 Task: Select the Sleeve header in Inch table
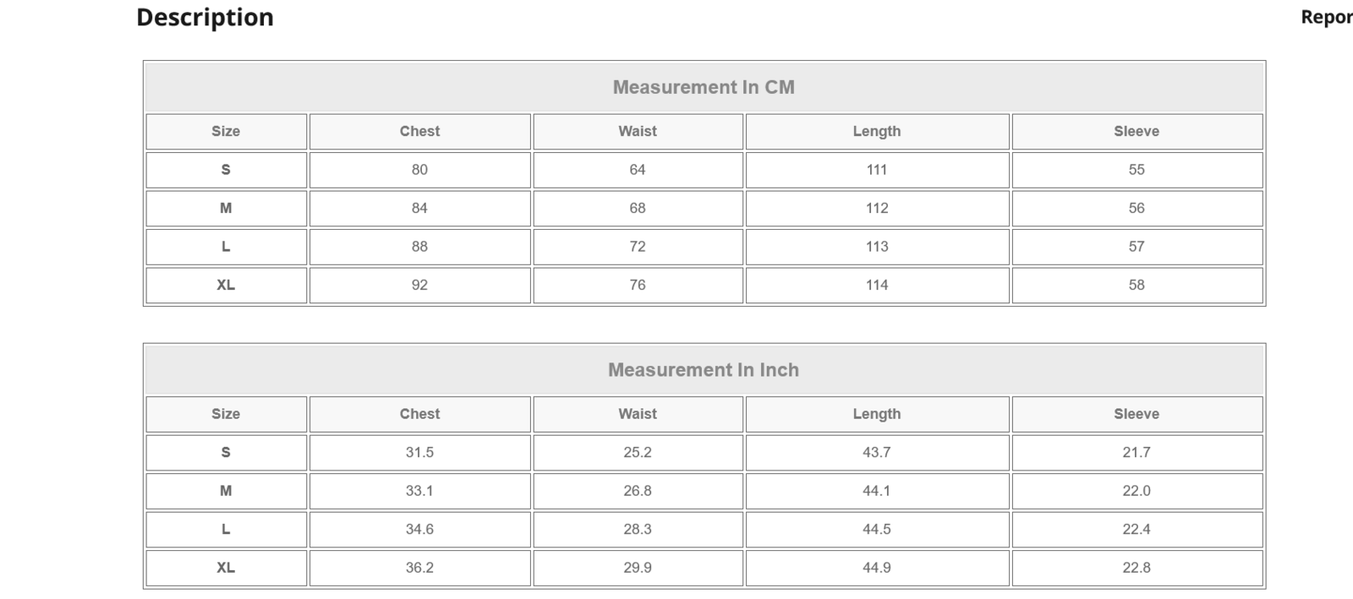(1137, 414)
